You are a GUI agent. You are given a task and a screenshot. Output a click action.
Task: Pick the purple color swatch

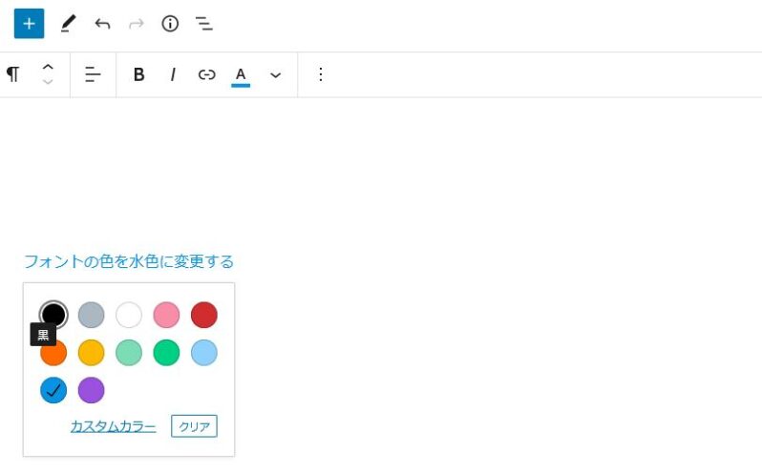coord(91,390)
